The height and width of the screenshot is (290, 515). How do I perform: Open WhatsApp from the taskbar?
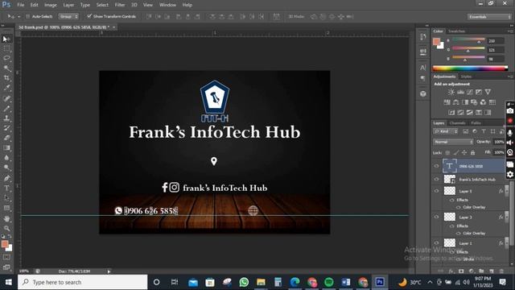(244, 282)
